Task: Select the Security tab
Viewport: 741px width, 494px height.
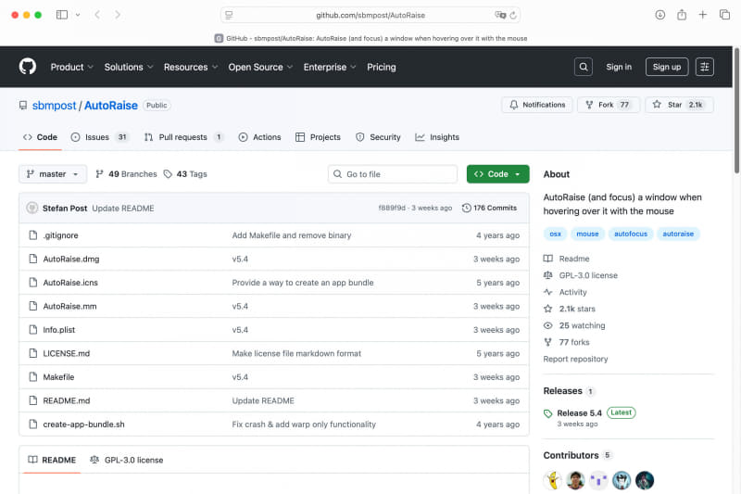Action: (378, 137)
